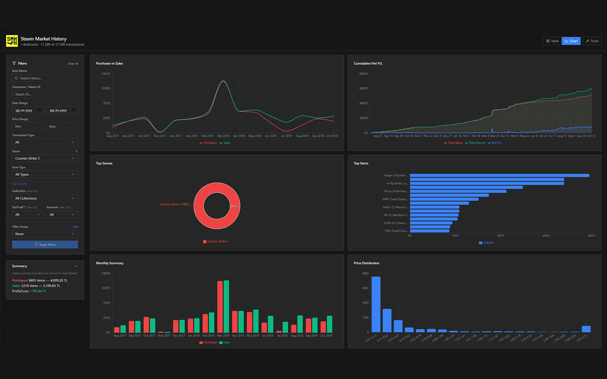
Task: Open the Filter Group dropdown
Action: [x=45, y=234]
